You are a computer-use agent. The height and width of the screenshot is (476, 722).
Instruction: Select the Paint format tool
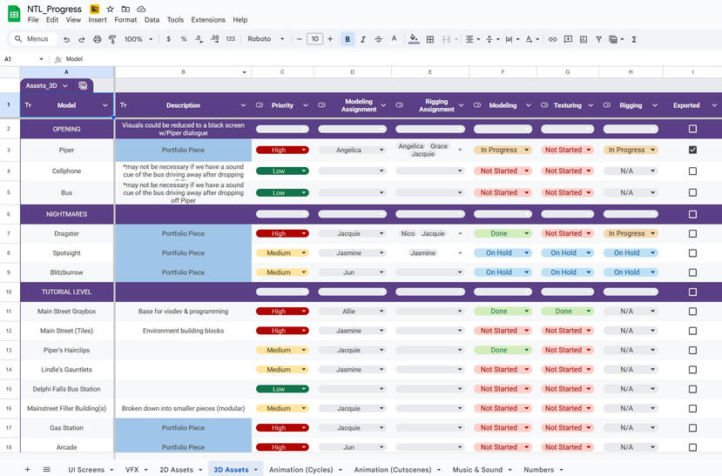(x=111, y=39)
